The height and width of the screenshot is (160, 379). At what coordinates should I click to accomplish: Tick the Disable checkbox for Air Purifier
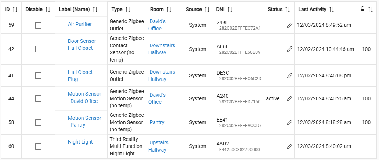38,25
